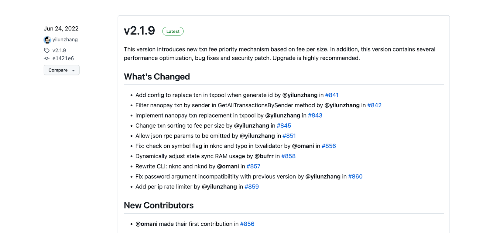This screenshot has height=233, width=486.
Task: Open pull request #841
Action: pos(332,95)
